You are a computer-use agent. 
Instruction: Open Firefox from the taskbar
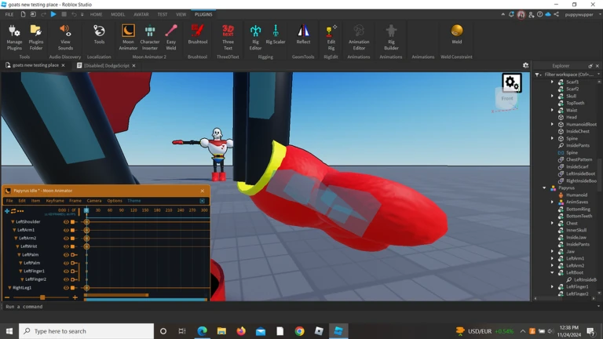(x=241, y=331)
